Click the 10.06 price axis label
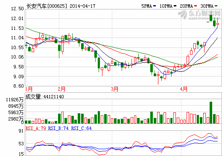Image resolution: width=222 pixels, height=156 pixels. [x=18, y=57]
